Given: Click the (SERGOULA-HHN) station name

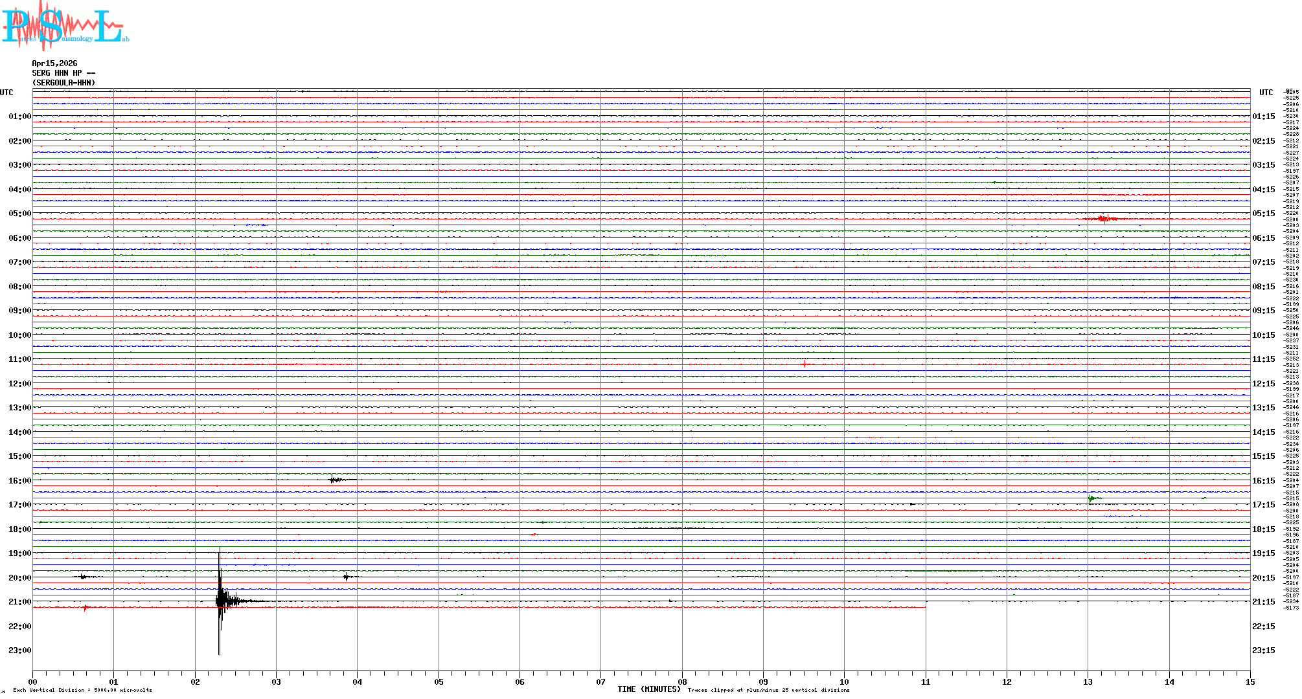Looking at the screenshot, I should point(63,83).
